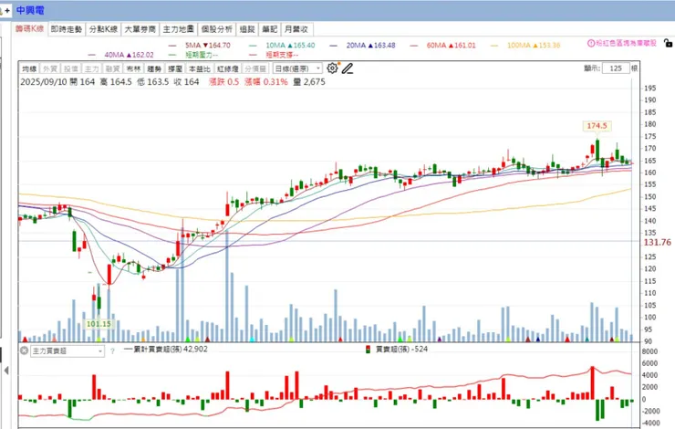Viewport: 675px width, 429px height.
Task: Open the 追蹤 tab
Action: point(247,29)
